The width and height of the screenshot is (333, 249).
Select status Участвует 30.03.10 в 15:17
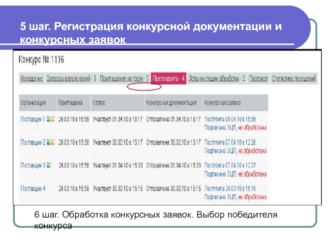[x=118, y=142]
